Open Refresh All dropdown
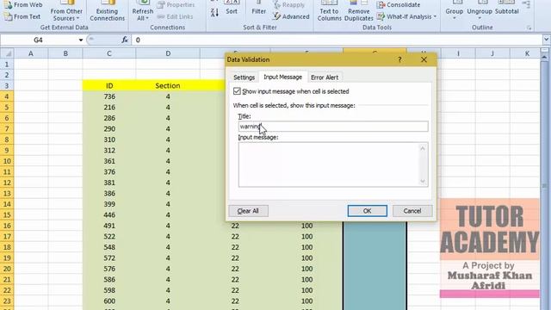 [142, 11]
